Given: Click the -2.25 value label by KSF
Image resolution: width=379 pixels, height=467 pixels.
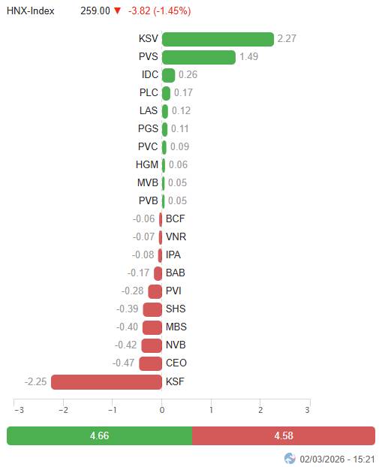Looking at the screenshot, I should (x=36, y=381).
